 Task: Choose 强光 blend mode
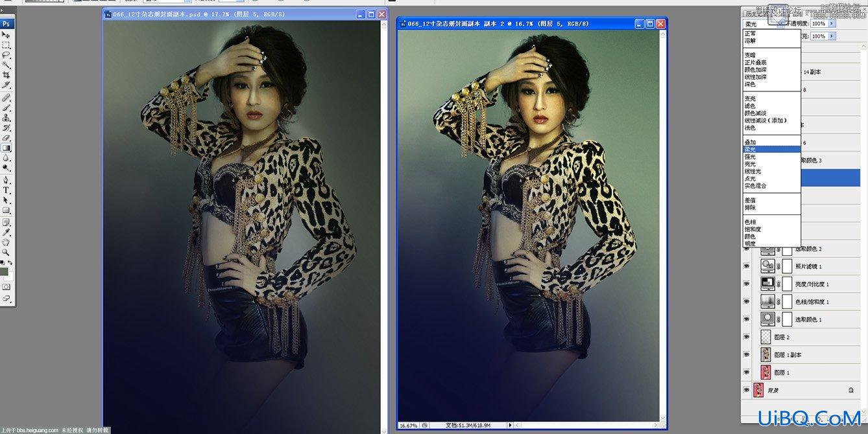pos(750,156)
